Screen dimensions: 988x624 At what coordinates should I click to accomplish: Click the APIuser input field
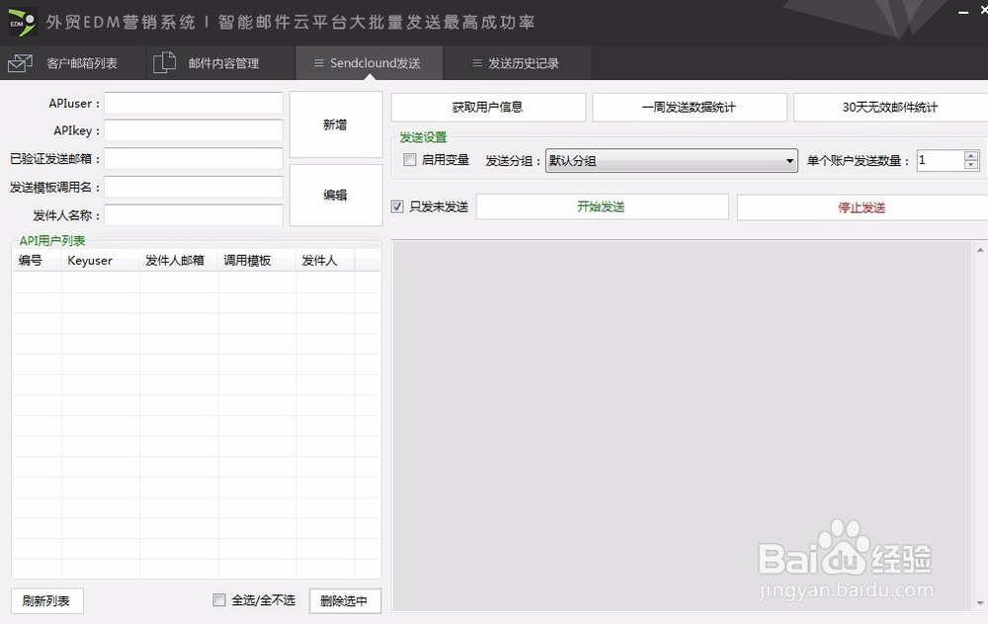[x=193, y=103]
